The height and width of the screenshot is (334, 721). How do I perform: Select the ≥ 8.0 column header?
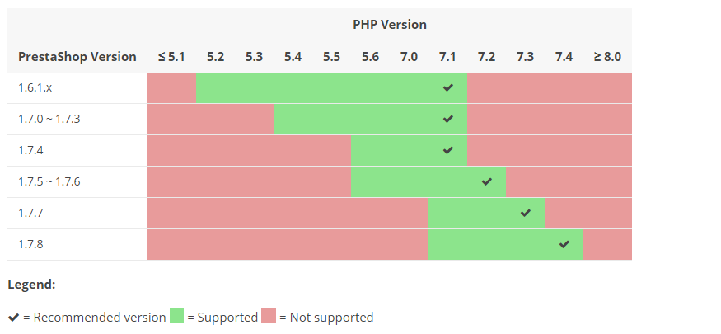(x=607, y=57)
